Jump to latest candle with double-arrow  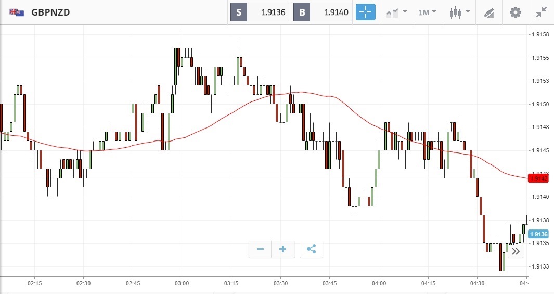tap(516, 252)
